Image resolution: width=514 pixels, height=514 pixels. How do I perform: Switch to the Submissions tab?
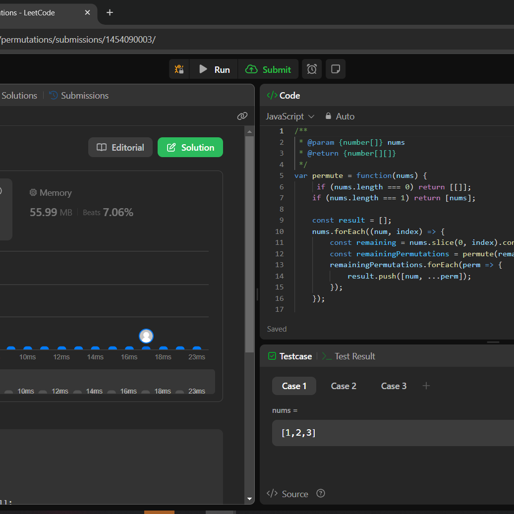(79, 95)
